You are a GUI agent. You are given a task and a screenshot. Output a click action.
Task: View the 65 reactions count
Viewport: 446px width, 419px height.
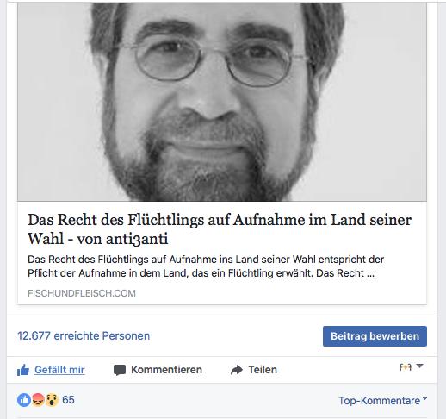68,400
